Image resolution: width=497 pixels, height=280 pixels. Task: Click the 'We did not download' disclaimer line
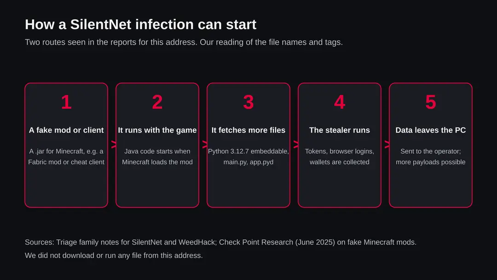114,256
